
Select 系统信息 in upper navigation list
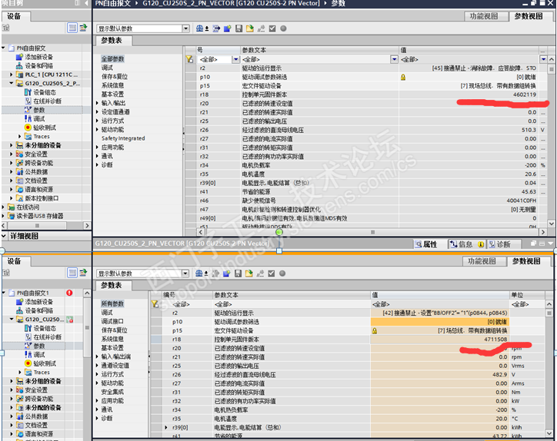pyautogui.click(x=112, y=85)
